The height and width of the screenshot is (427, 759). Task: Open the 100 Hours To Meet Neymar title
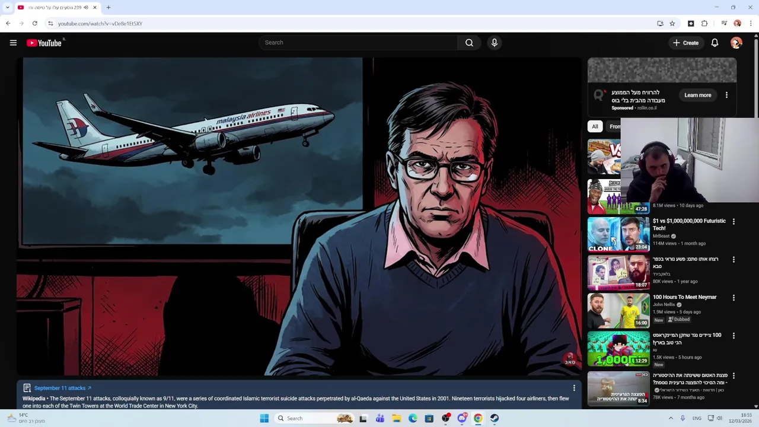(x=684, y=297)
